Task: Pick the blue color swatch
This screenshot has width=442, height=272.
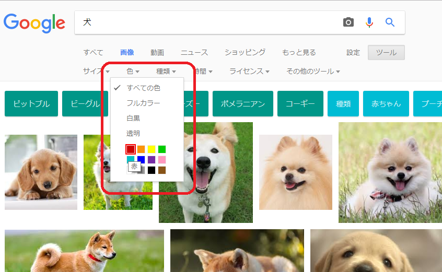Action: [x=141, y=160]
